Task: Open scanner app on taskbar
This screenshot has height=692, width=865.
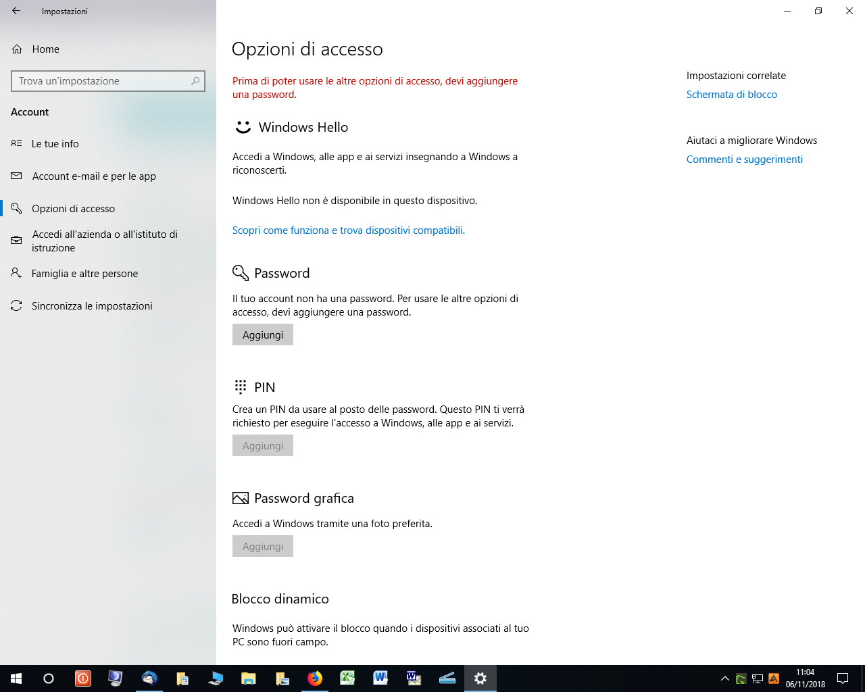Action: point(447,678)
